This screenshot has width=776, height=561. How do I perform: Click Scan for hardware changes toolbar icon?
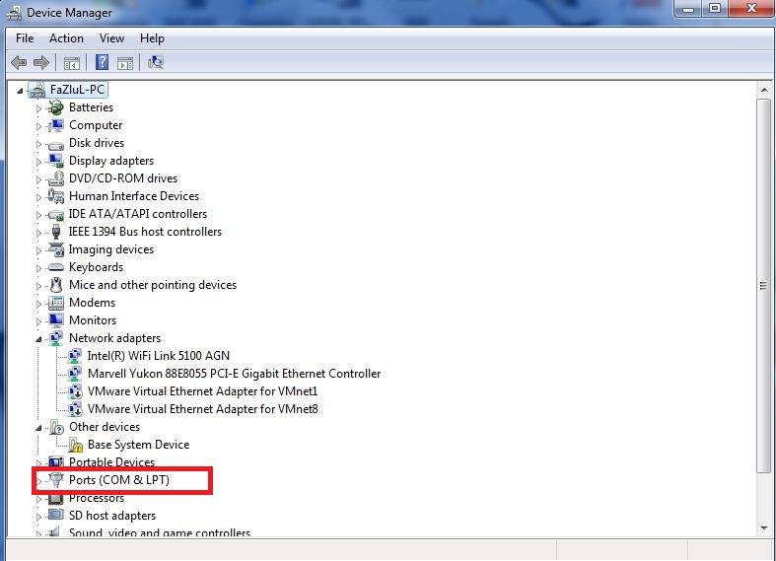156,62
